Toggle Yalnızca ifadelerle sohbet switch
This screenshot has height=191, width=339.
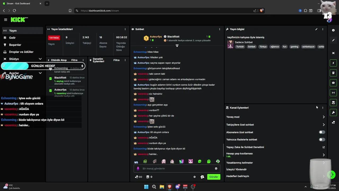pyautogui.click(x=322, y=140)
